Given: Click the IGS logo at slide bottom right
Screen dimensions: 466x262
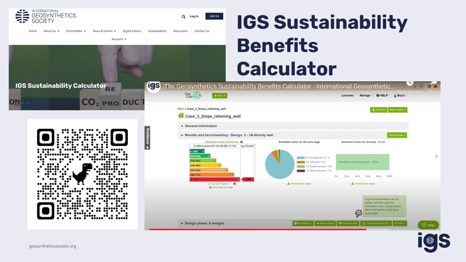Looking at the screenshot, I should (434, 242).
